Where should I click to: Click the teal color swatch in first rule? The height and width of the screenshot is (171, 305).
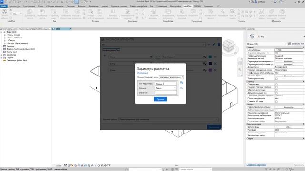tap(210, 57)
